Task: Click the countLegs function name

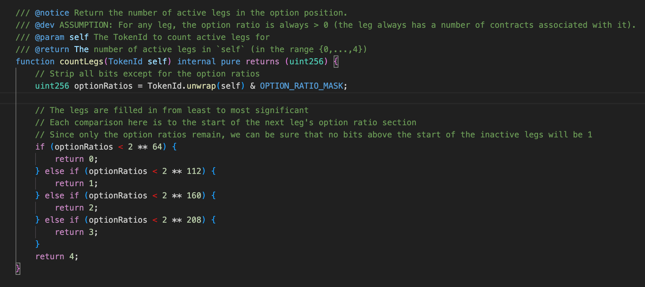Action: pos(81,62)
